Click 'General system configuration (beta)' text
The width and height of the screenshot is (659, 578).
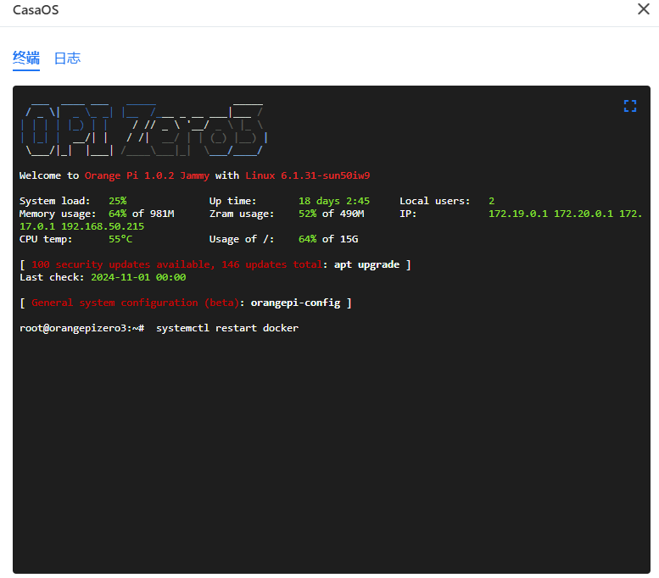click(x=135, y=303)
